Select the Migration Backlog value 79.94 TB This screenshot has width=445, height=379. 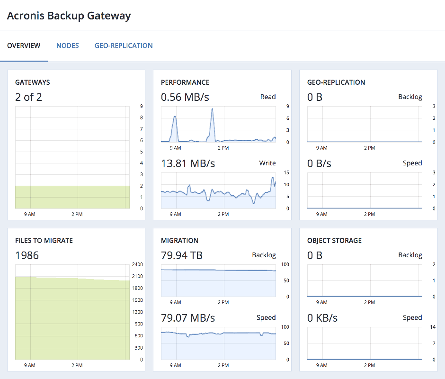(x=181, y=255)
